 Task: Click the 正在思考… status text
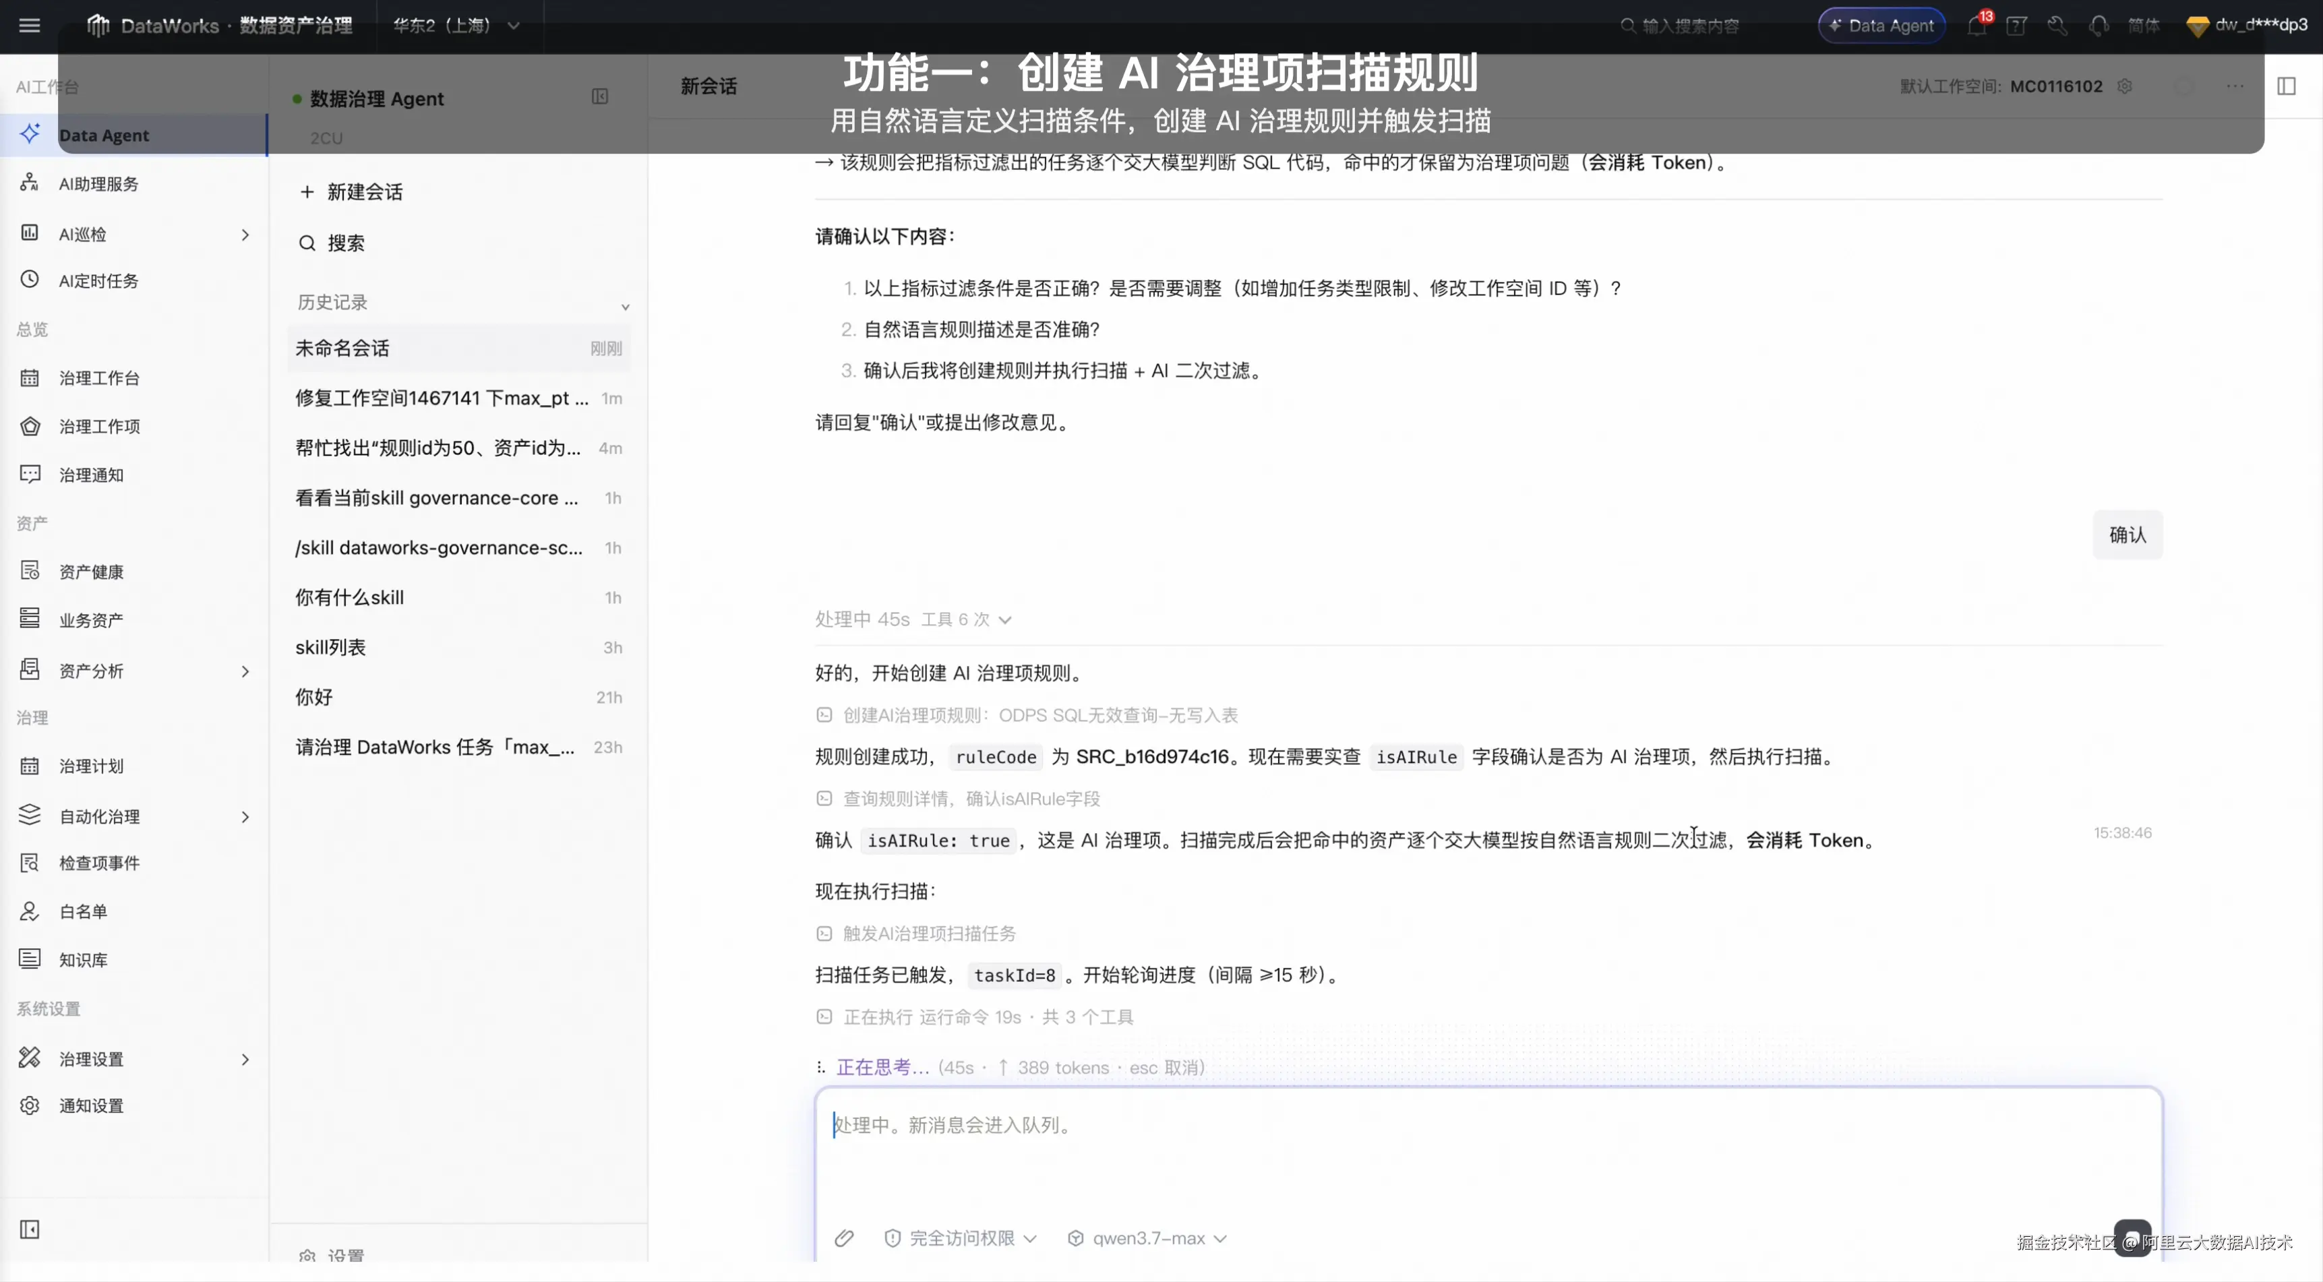click(x=883, y=1068)
